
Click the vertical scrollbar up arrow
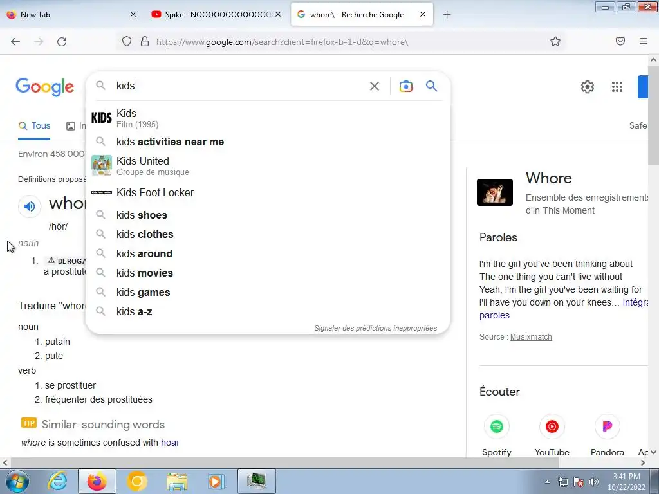654,60
